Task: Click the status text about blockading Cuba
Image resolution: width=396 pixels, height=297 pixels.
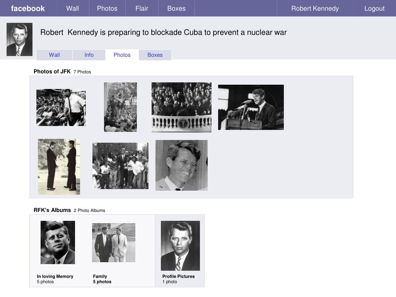Action: (x=164, y=32)
